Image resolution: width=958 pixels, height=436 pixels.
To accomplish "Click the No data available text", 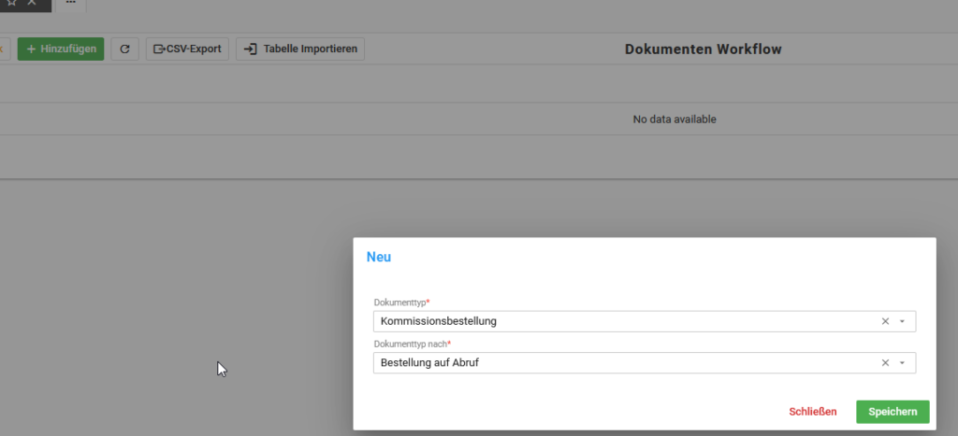I will (675, 120).
